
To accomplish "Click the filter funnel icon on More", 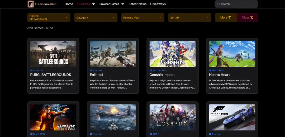I will point(230,18).
